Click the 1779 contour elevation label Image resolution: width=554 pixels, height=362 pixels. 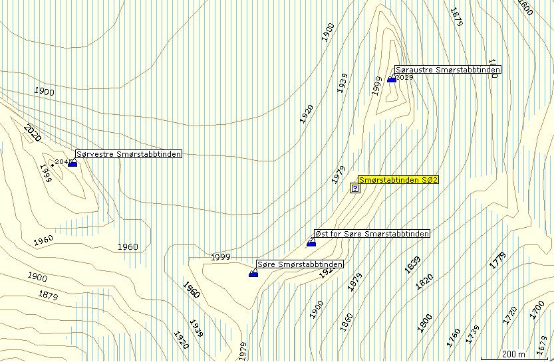point(497,260)
